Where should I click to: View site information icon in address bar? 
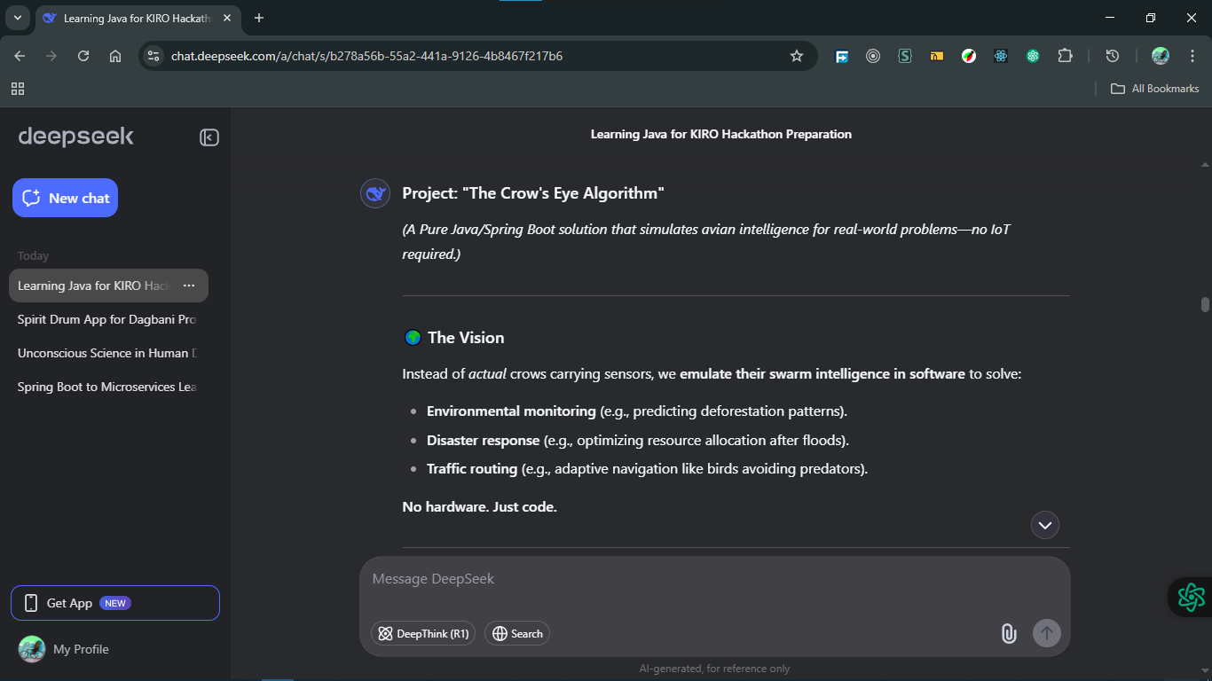click(153, 56)
